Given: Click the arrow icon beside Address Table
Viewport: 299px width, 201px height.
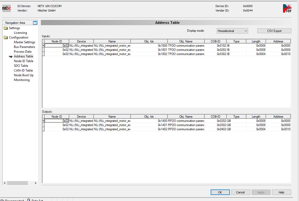Looking at the screenshot, I should point(11,56).
